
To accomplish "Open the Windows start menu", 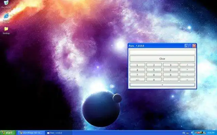I will [x=8, y=133].
